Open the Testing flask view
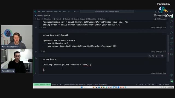 (x=171, y=49)
